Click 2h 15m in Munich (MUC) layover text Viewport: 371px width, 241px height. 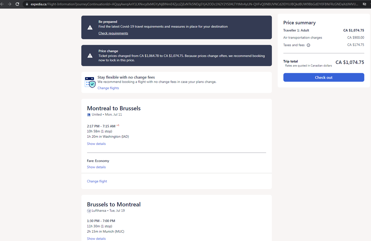(x=106, y=231)
